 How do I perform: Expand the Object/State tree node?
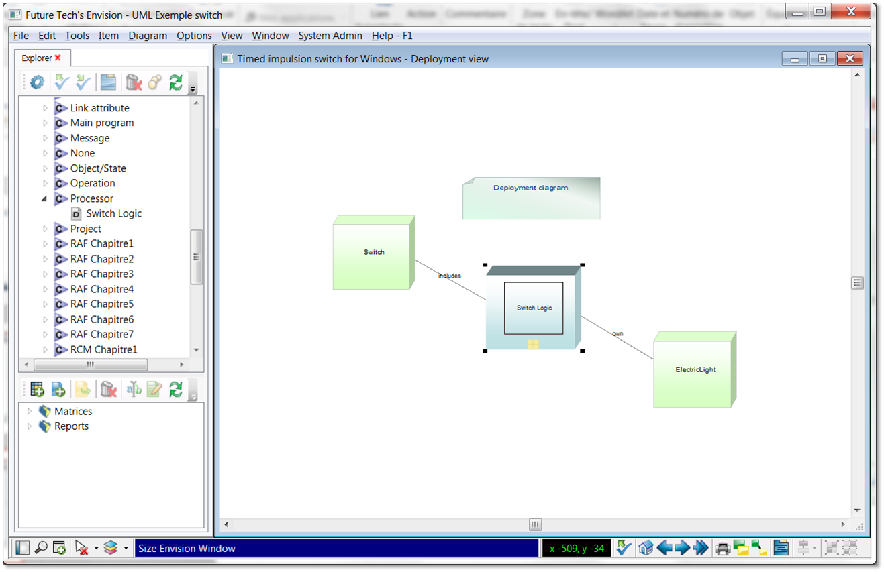coord(45,168)
